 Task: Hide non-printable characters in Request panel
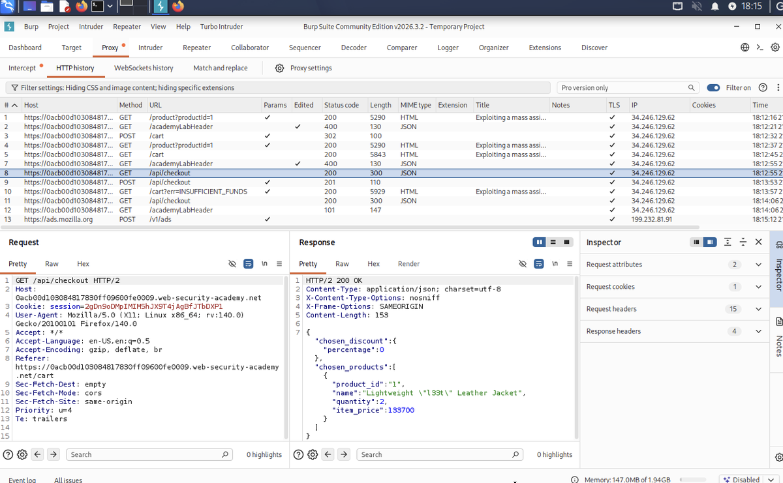pos(232,264)
